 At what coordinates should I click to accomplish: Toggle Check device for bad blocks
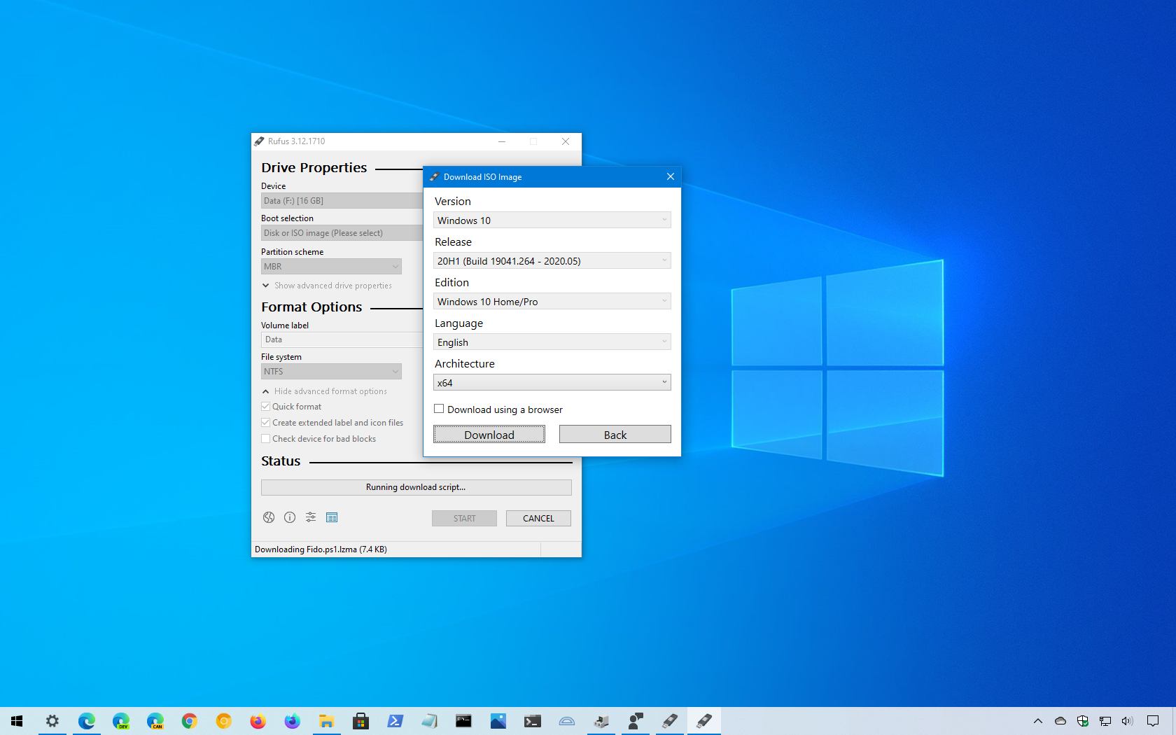pyautogui.click(x=265, y=438)
